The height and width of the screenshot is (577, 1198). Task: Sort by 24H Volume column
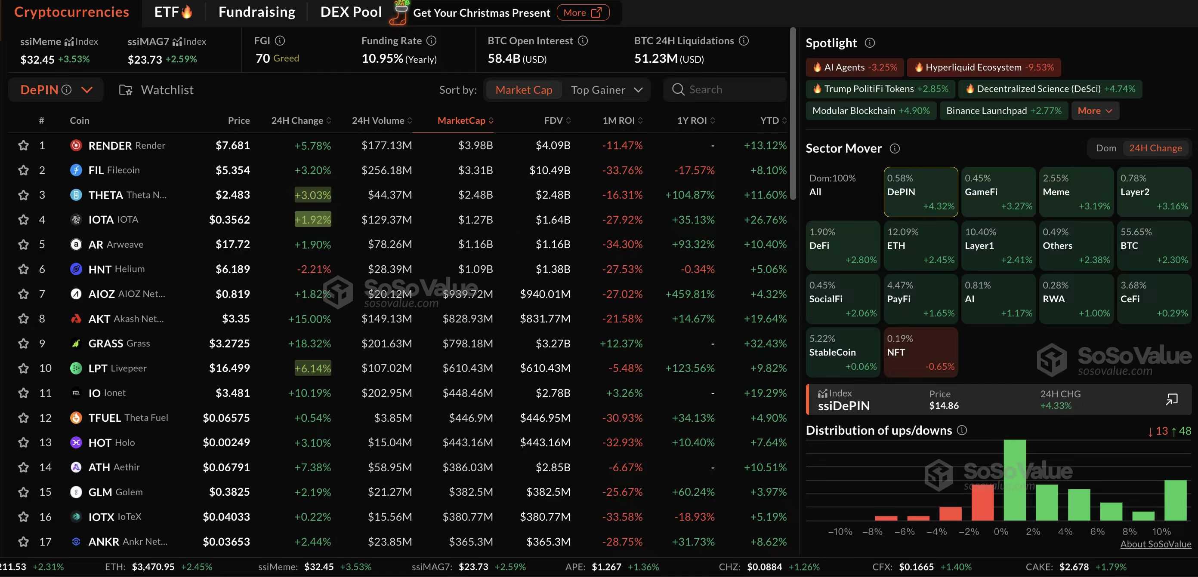[382, 120]
